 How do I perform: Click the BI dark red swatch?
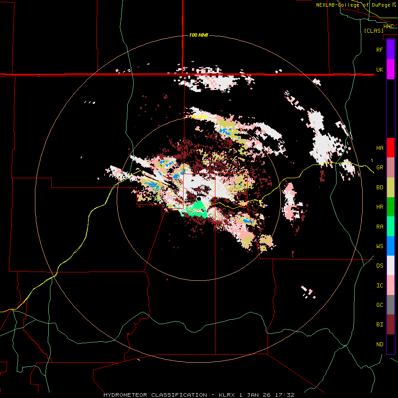click(390, 325)
